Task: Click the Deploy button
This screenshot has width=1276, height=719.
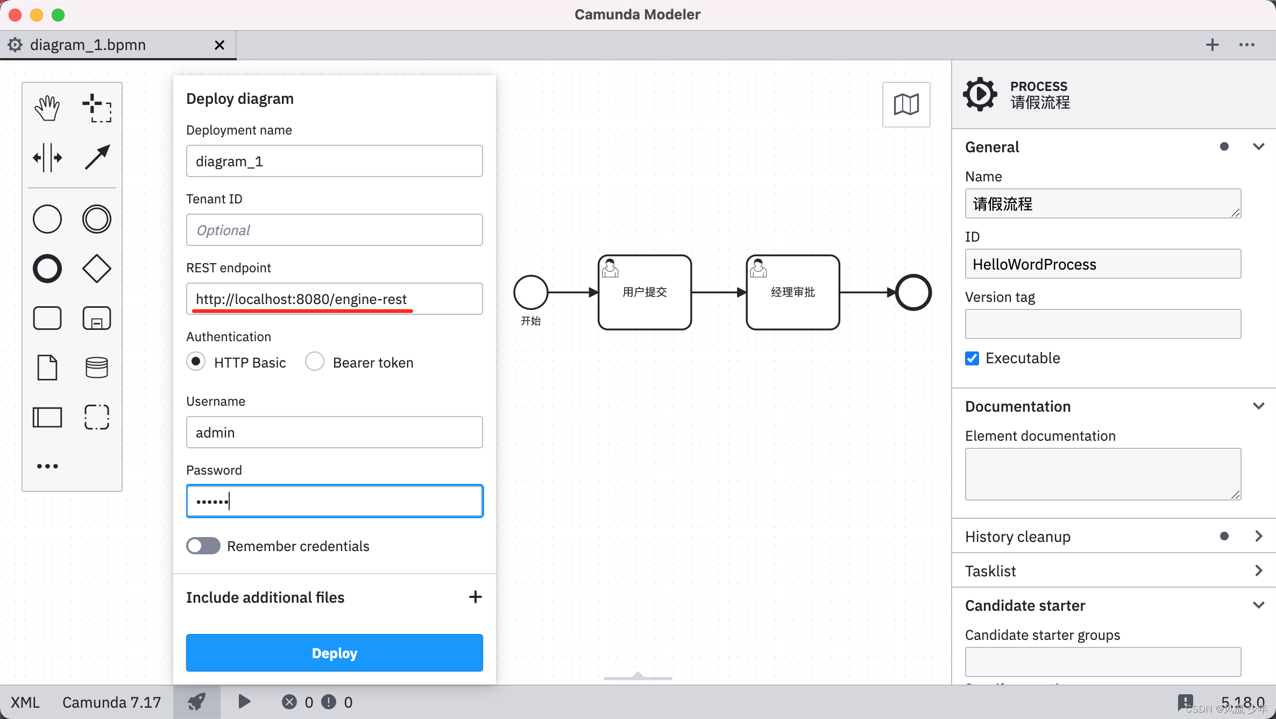Action: [x=334, y=652]
